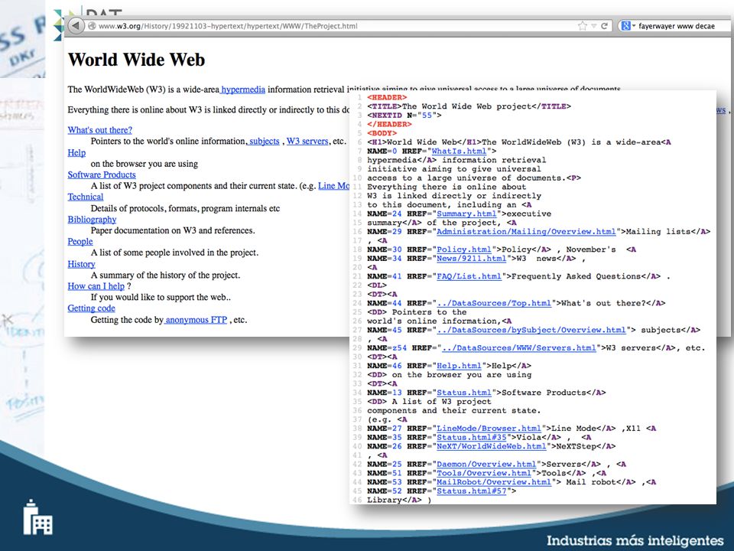The width and height of the screenshot is (734, 551).
Task: Click the Google search engine icon
Action: point(626,26)
